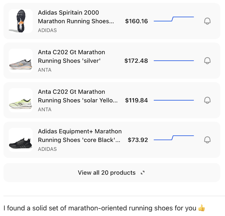
Task: Expand View all 20 products
Action: point(107,173)
